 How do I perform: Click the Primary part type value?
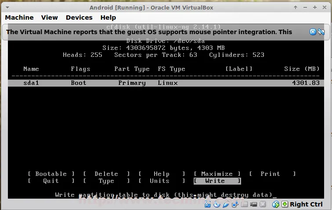[x=132, y=83]
